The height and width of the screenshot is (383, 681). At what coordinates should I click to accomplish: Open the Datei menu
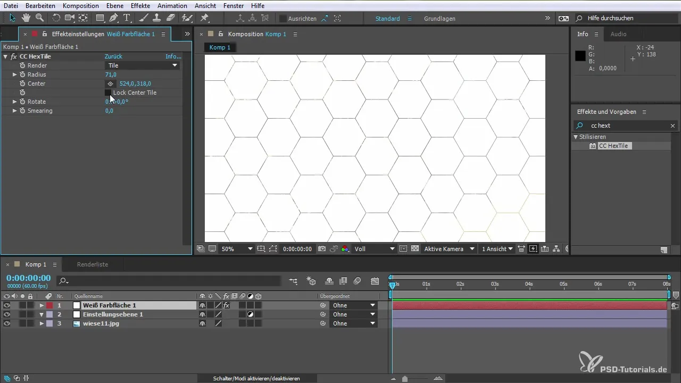[x=11, y=5]
